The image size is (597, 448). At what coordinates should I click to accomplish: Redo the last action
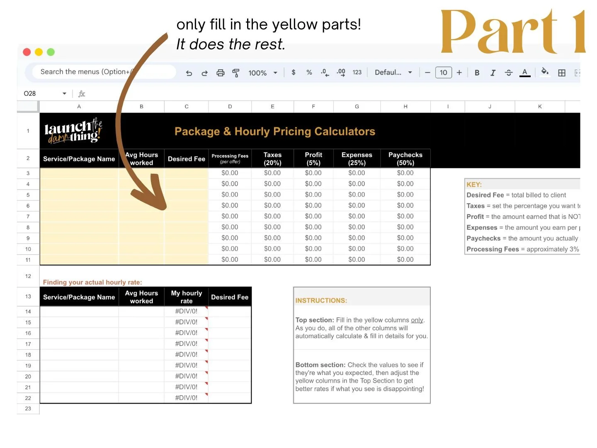204,73
